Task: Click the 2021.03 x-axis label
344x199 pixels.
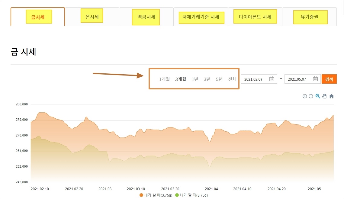Action: (x=105, y=189)
